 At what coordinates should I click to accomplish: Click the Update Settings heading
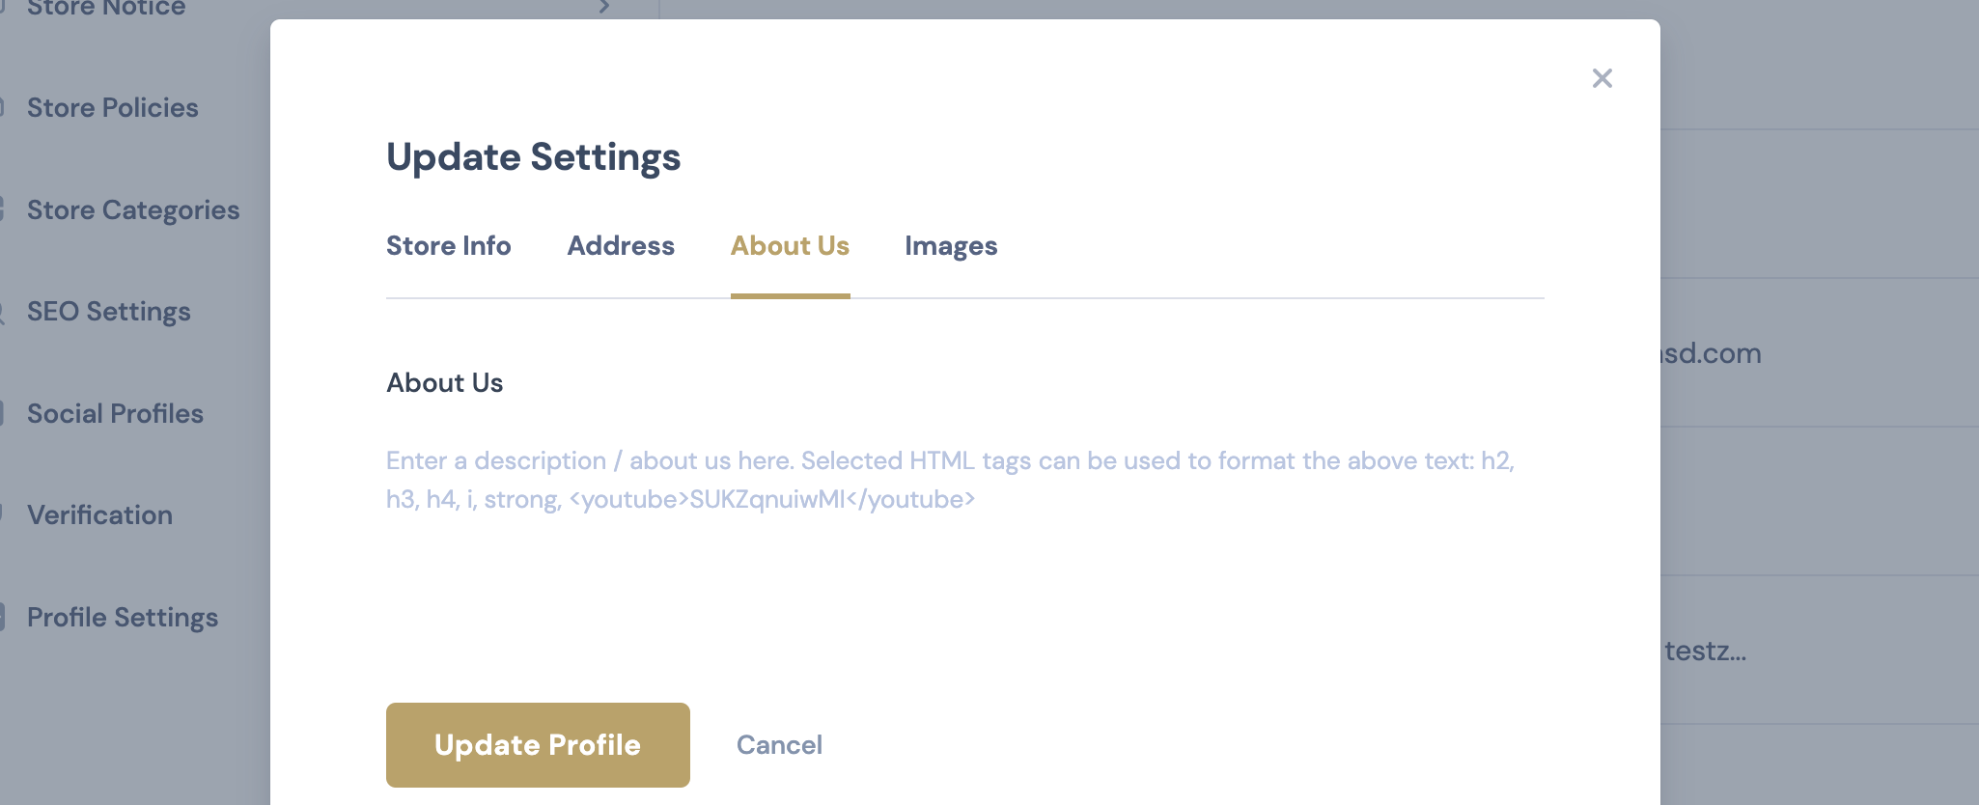(534, 157)
